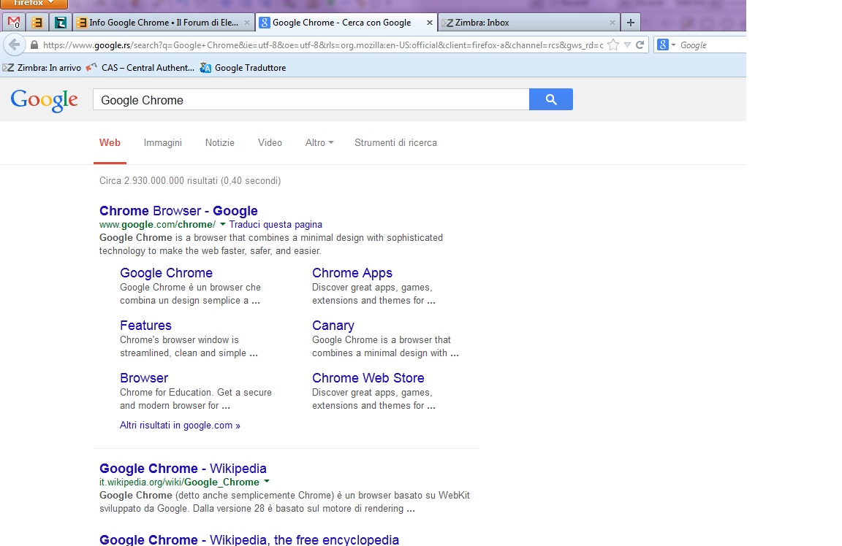This screenshot has height=546, width=842.
Task: Click Traduci questa pagina link
Action: 276,225
